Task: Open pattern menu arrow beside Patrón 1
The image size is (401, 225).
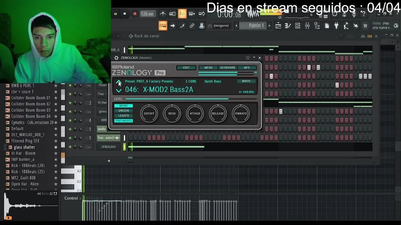Action: (236, 26)
